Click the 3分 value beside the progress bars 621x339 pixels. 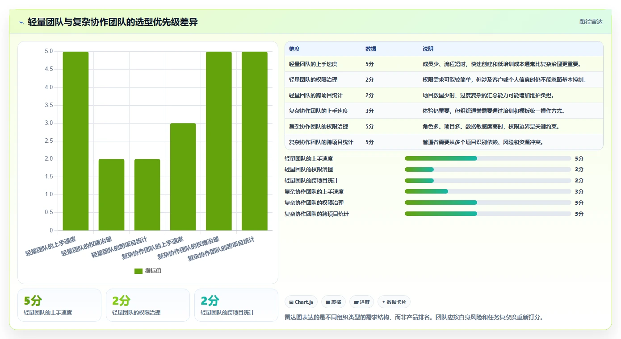click(x=579, y=192)
